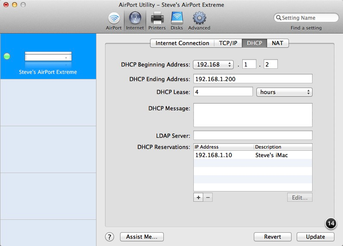Click inside the DHCP Message text area
This screenshot has width=343, height=246.
coord(253,115)
